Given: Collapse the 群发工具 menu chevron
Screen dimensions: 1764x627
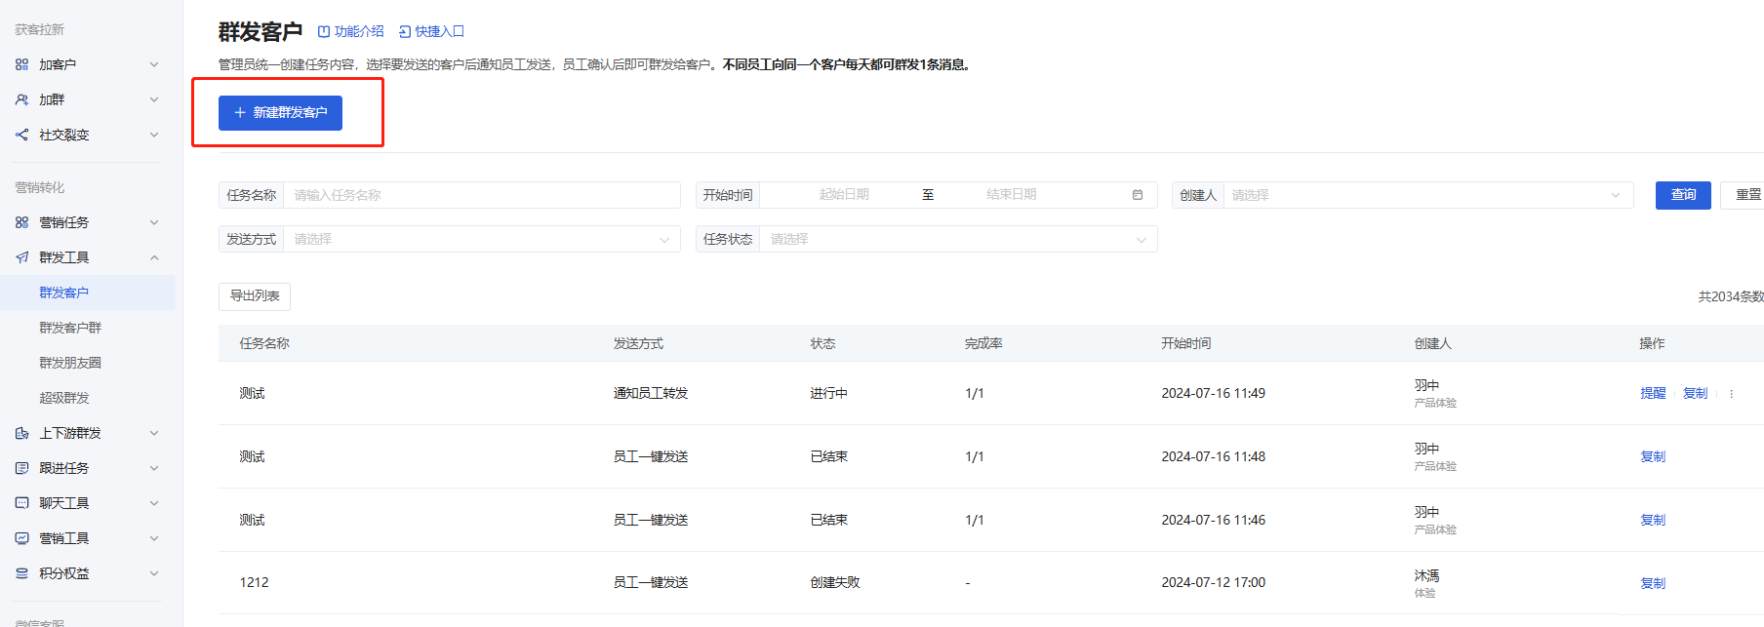Looking at the screenshot, I should point(154,257).
